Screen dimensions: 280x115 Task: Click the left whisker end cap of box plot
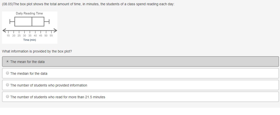point(10,21)
